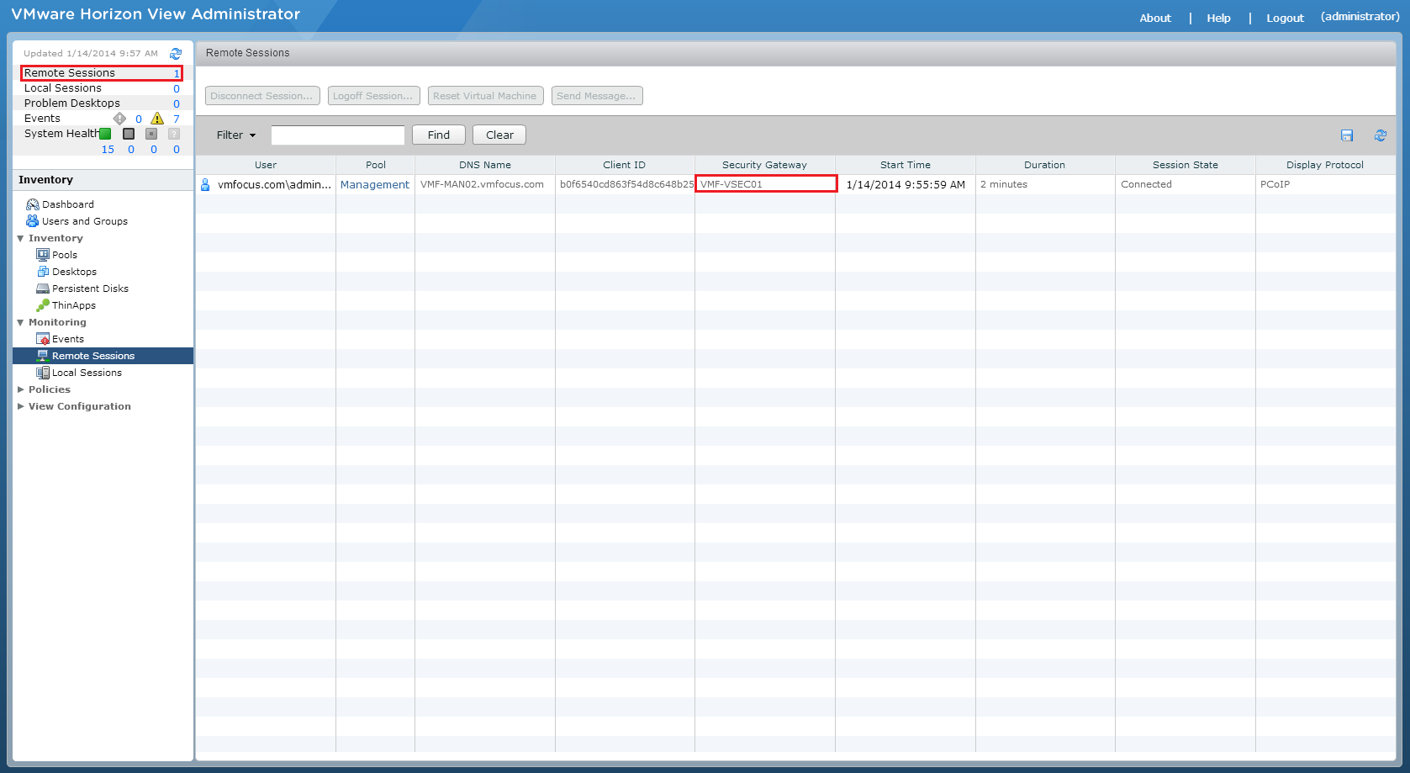Viewport: 1410px width, 773px height.
Task: Sort by the Start Time column header
Action: (x=905, y=165)
